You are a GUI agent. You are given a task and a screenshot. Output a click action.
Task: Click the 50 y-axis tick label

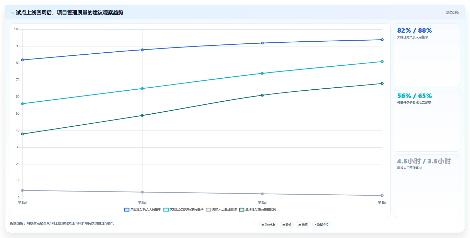coord(18,114)
